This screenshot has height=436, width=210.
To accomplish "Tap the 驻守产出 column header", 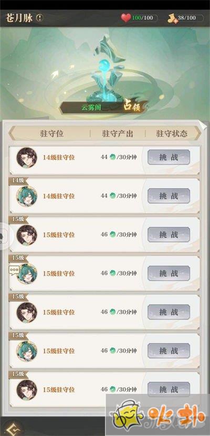I will 118,134.
